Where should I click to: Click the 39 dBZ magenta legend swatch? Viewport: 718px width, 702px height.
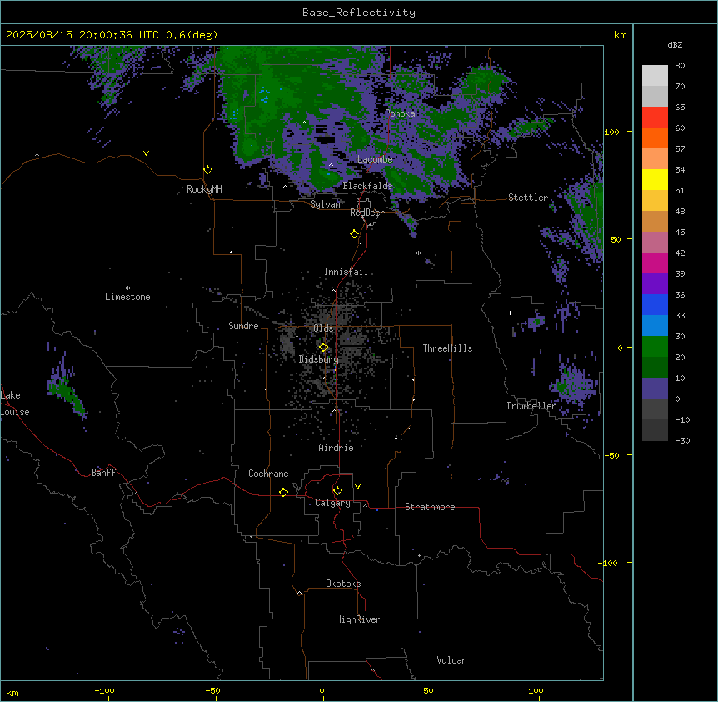pos(655,263)
